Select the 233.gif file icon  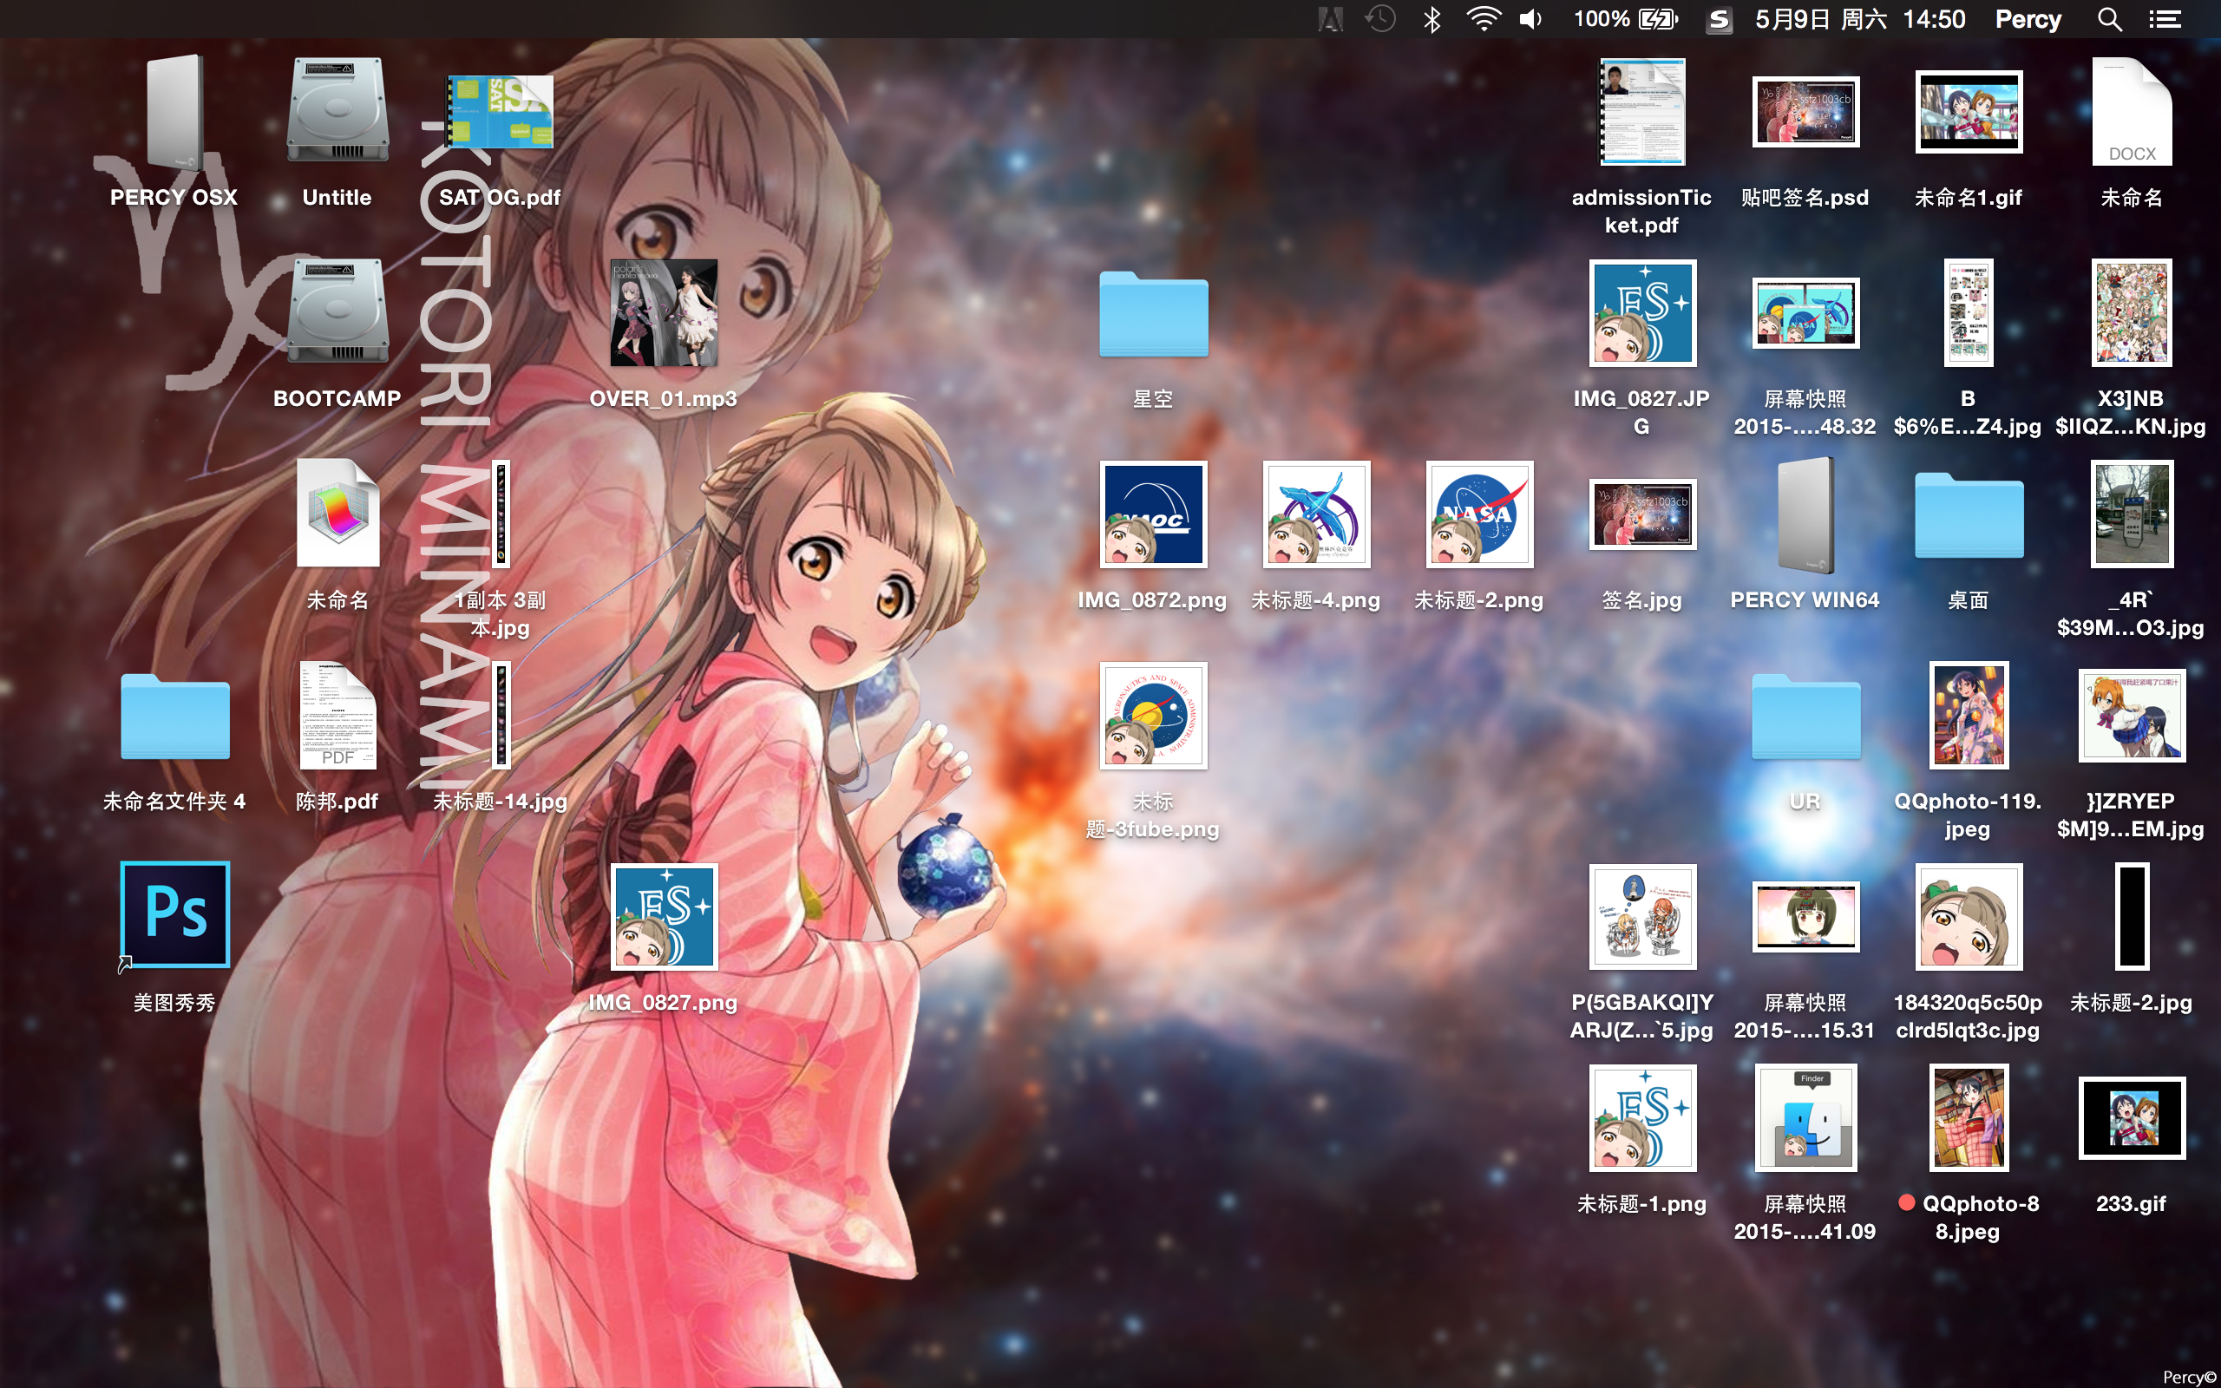point(2131,1117)
